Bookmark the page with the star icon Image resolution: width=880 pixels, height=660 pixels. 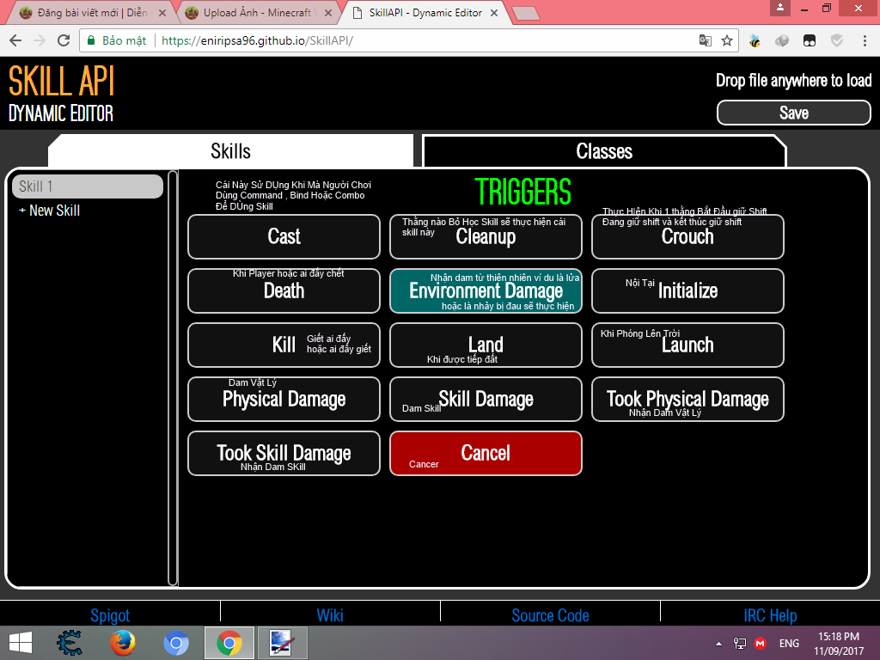pos(727,40)
